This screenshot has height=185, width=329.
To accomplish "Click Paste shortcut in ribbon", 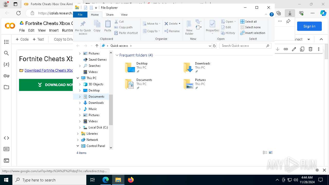I will [126, 33].
